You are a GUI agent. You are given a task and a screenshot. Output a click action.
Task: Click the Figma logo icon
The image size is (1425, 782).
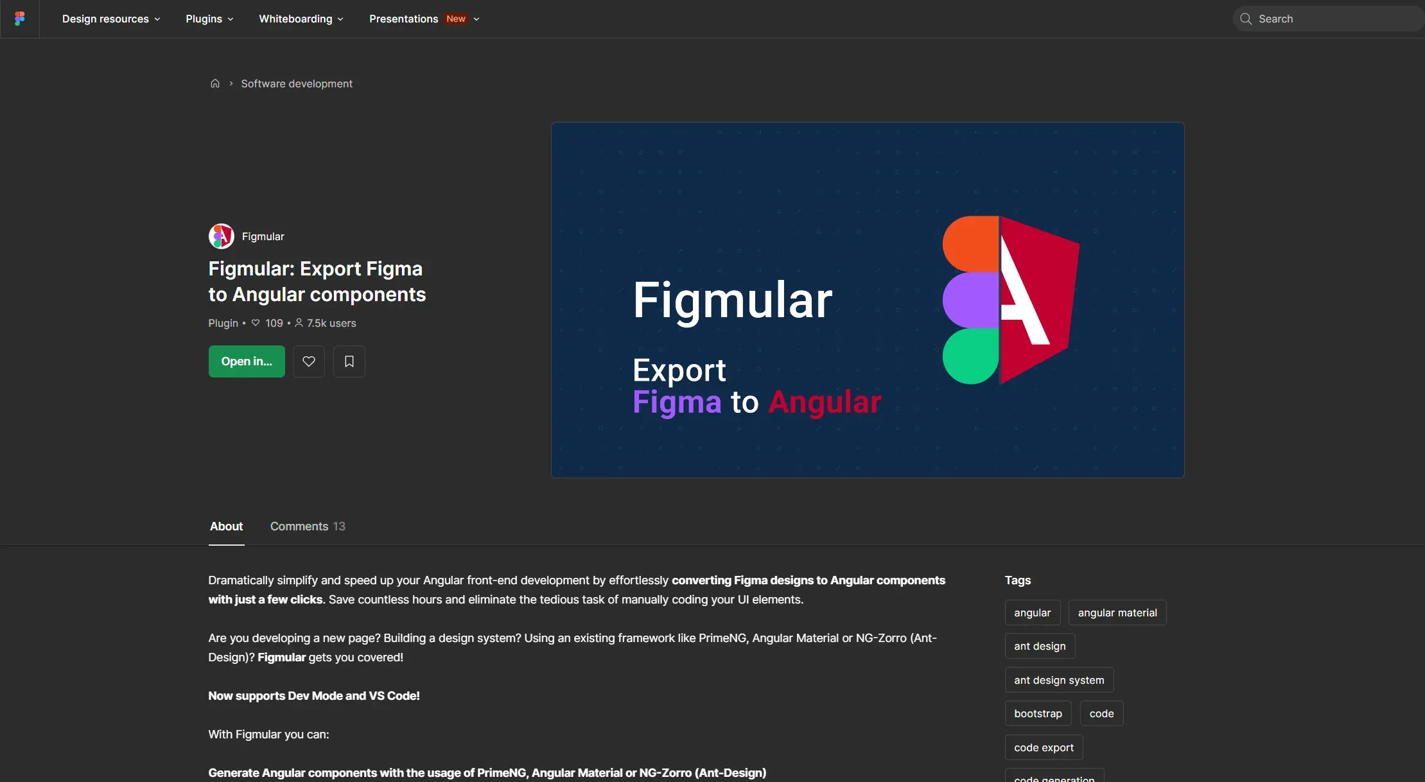(20, 19)
